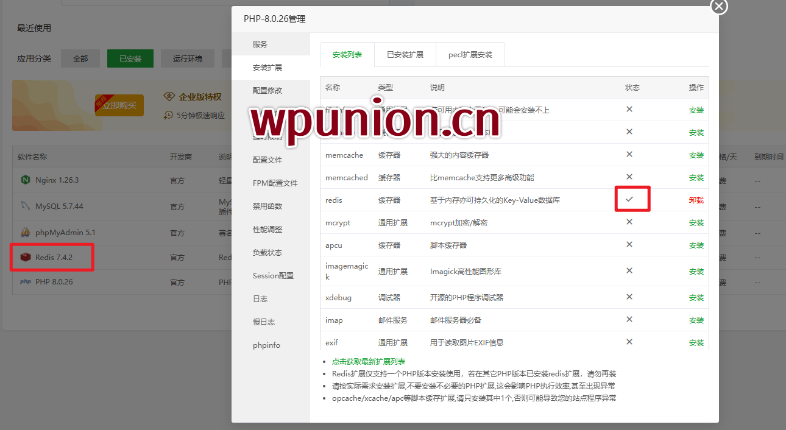Install the imagemagick extension
786x430 pixels.
pyautogui.click(x=696, y=272)
